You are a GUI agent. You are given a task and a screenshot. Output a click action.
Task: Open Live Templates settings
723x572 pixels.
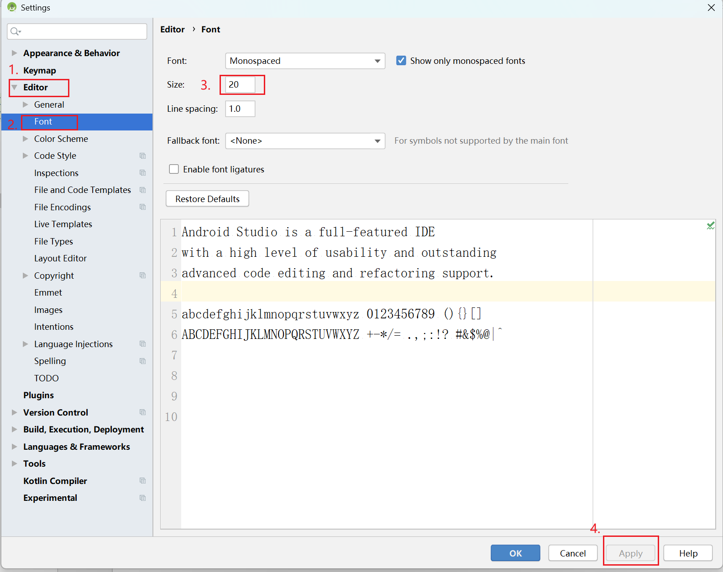[63, 224]
